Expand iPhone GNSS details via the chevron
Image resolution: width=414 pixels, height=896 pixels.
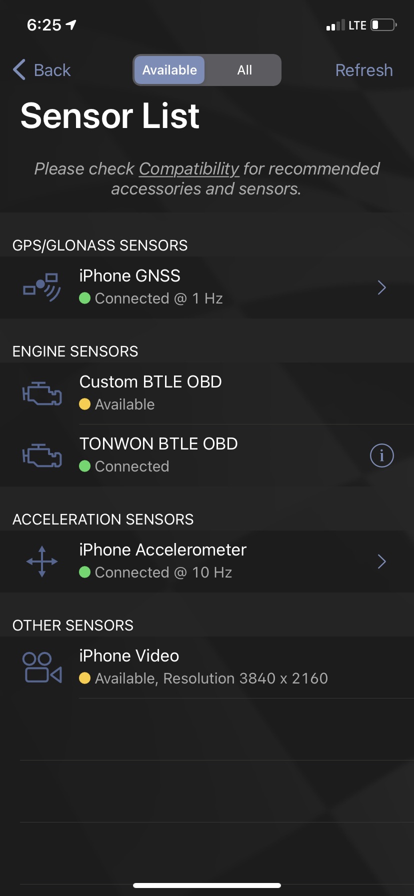382,287
